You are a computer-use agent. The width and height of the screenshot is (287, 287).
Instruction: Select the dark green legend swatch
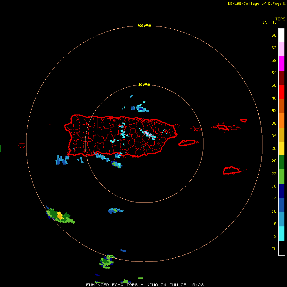click(x=282, y=162)
